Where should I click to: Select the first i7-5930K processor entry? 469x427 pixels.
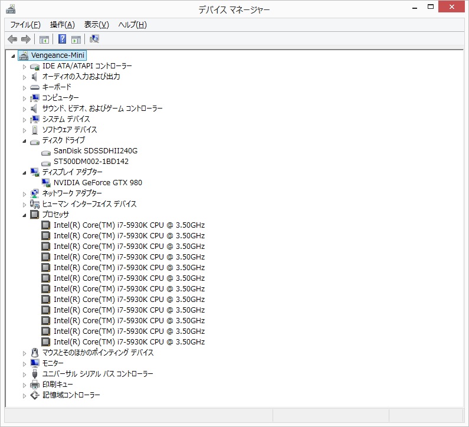pyautogui.click(x=129, y=225)
